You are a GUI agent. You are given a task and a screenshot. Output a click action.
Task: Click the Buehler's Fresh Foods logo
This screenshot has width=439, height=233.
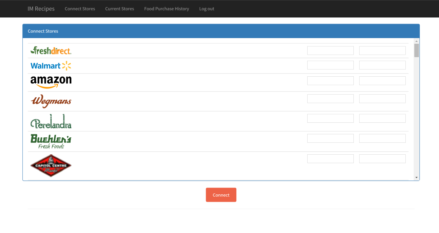[51, 141]
